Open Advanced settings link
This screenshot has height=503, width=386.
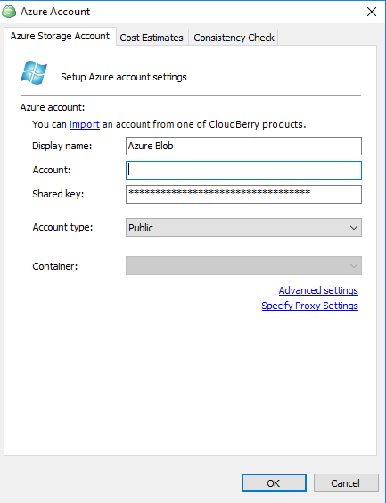pos(318,290)
